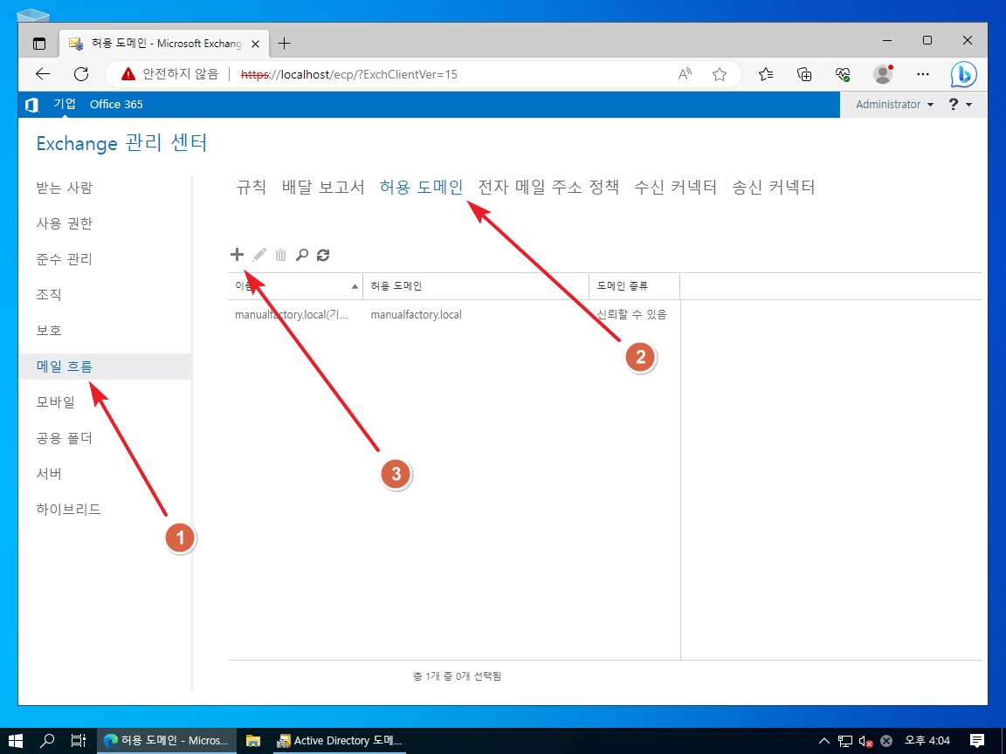Go back with browser back arrow
The image size is (1006, 754).
coord(42,74)
